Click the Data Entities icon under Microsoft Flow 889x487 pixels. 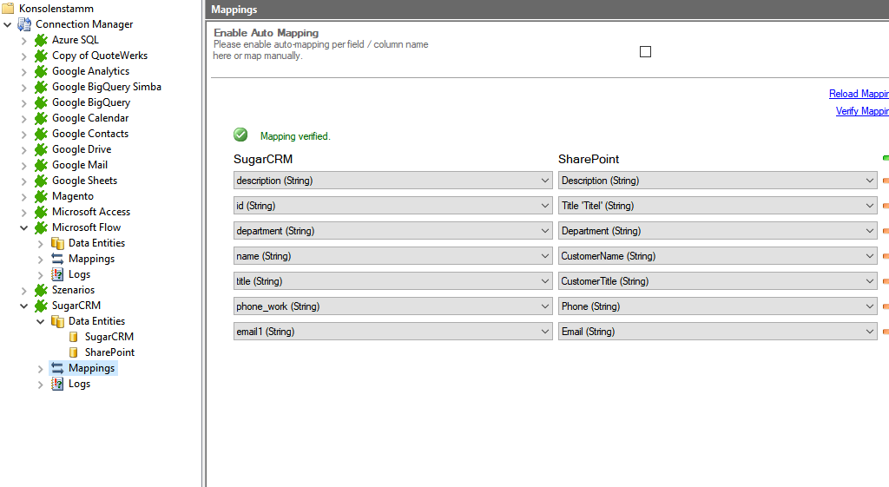point(57,243)
